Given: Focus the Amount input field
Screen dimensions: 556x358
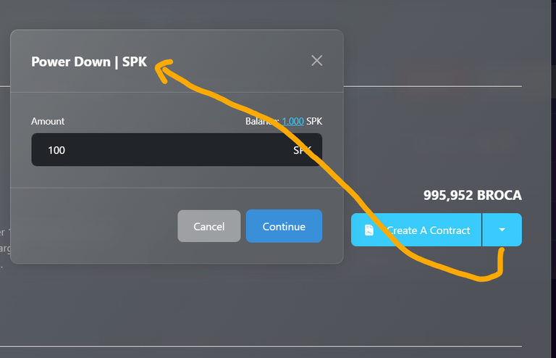Looking at the screenshot, I should coord(177,150).
